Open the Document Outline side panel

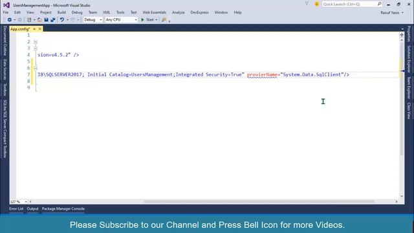click(5, 41)
